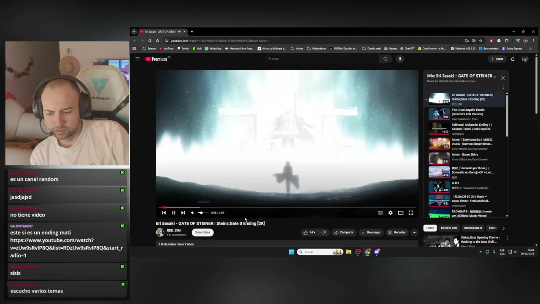Open the account avatar menu
Viewport: 540px width, 304px height.
tap(525, 59)
